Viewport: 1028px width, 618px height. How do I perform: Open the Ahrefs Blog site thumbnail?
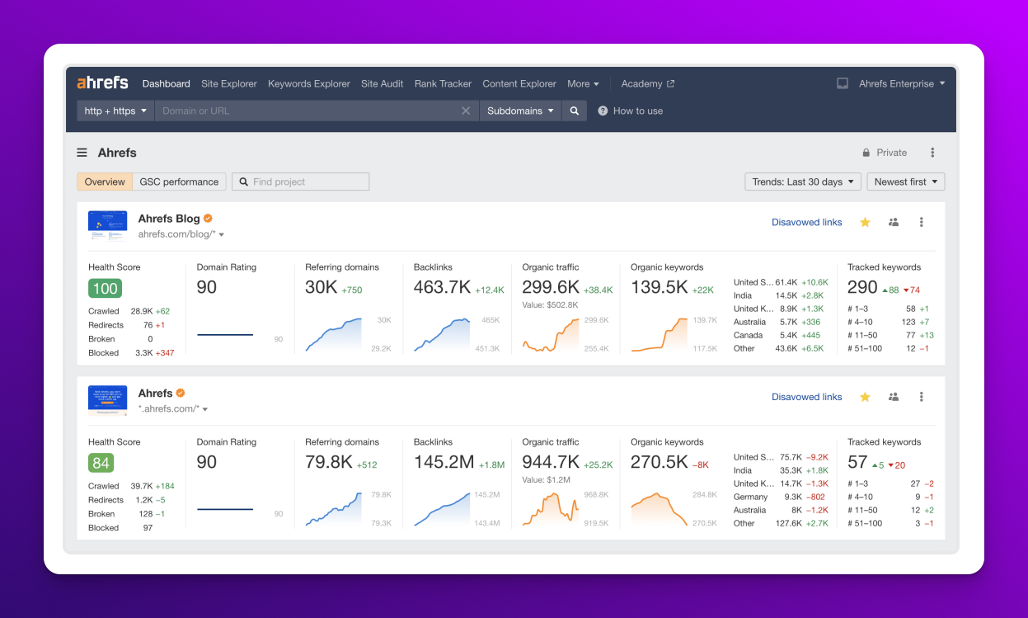[108, 226]
